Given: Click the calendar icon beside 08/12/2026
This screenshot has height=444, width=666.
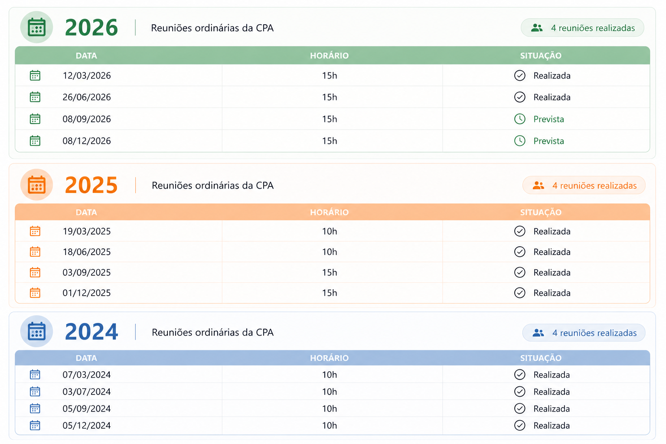Looking at the screenshot, I should pyautogui.click(x=35, y=141).
